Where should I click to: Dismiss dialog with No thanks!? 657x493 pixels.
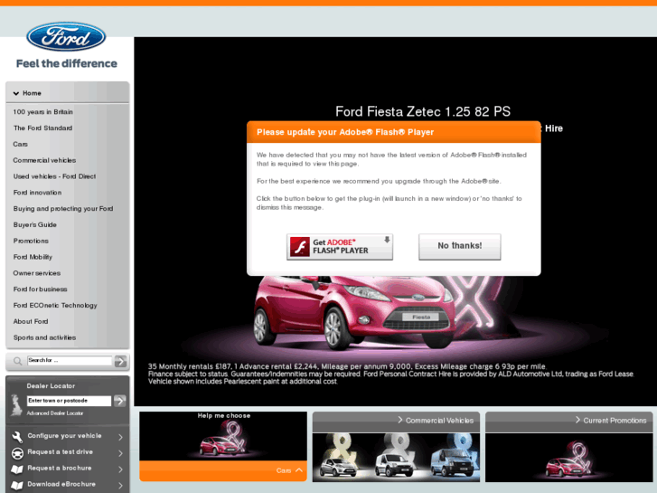[460, 247]
